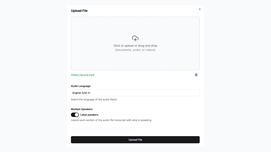Dismiss the Upload File dialog
Image resolution: width=271 pixels, height=152 pixels.
point(200,9)
